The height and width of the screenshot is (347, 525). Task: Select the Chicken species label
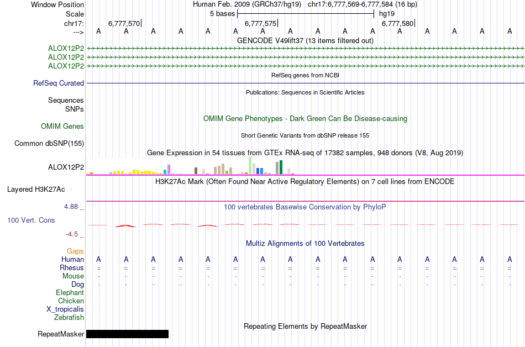pos(71,301)
